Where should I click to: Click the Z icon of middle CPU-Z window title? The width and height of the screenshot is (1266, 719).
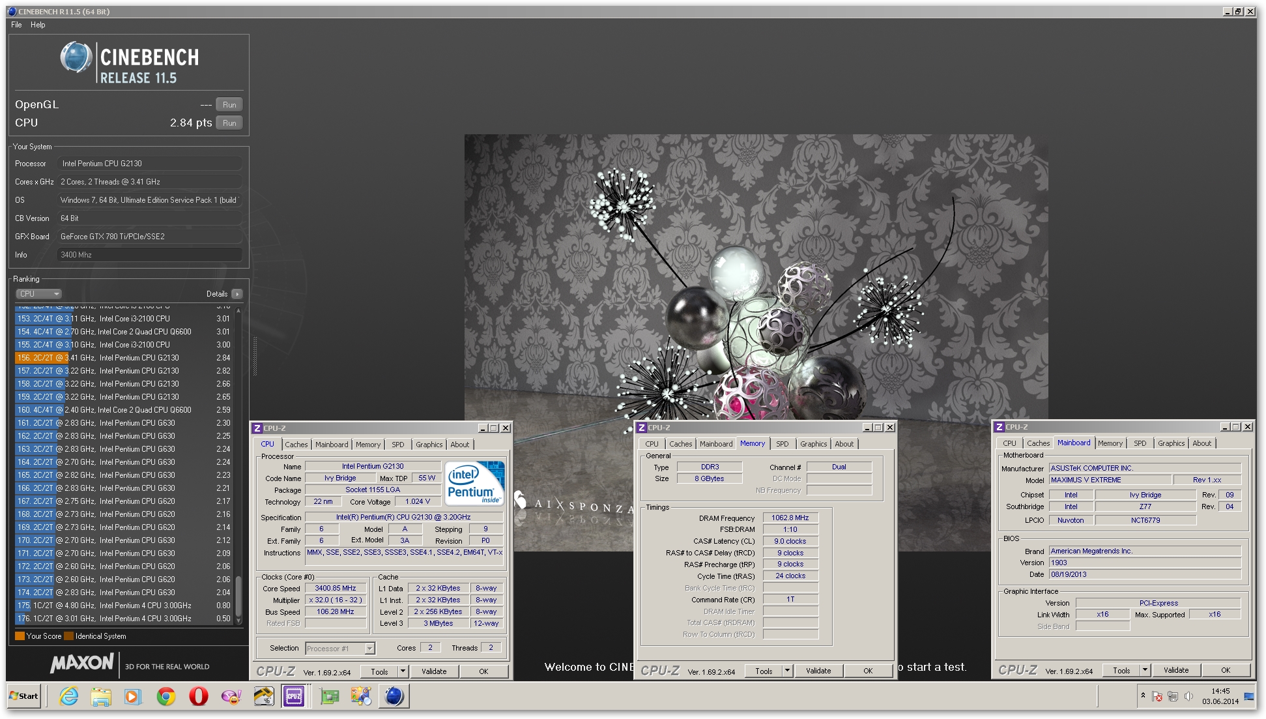point(642,428)
